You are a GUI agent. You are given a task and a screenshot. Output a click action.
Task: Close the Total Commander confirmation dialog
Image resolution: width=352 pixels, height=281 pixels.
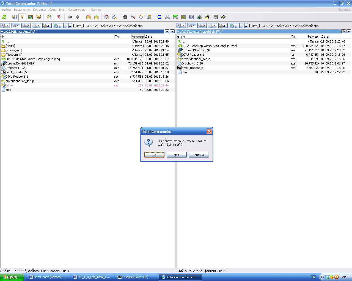209,131
